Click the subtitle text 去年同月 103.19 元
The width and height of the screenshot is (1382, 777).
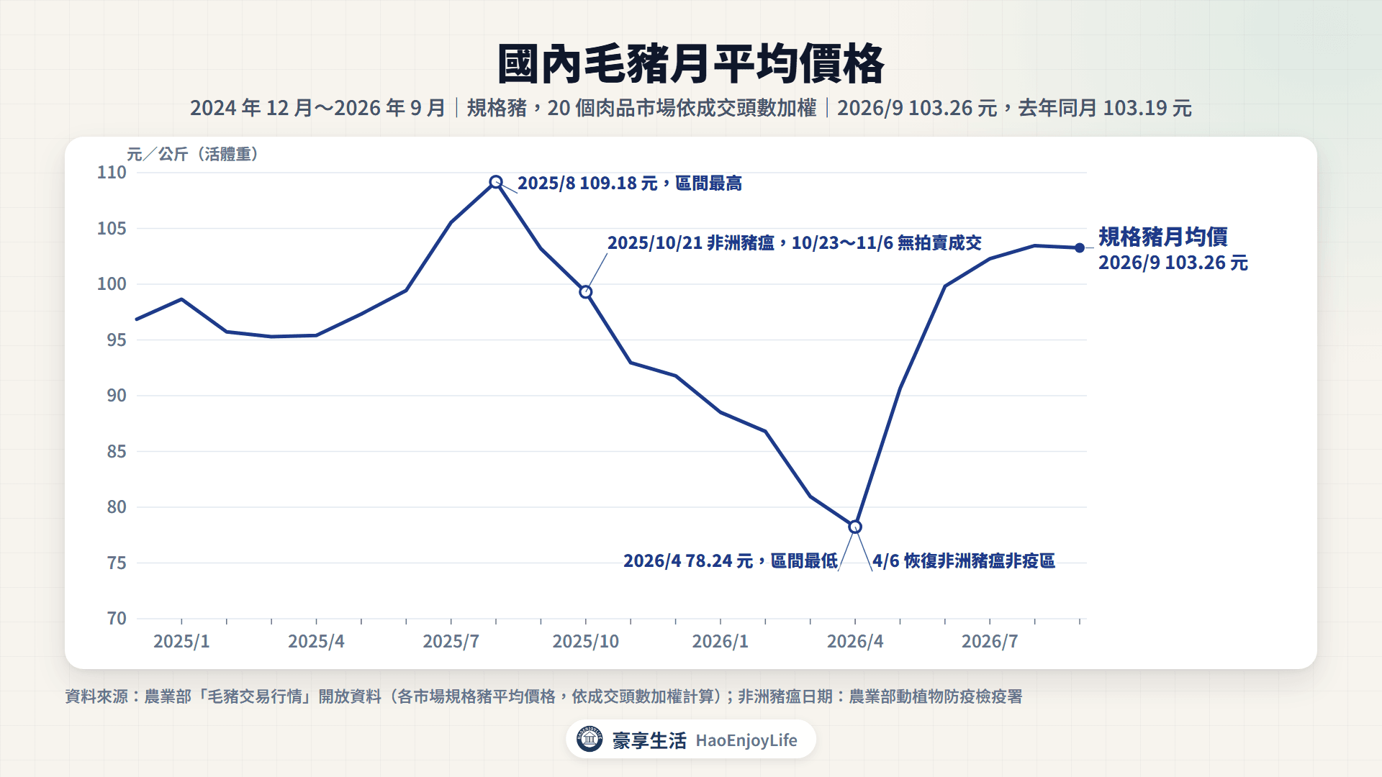[1105, 108]
